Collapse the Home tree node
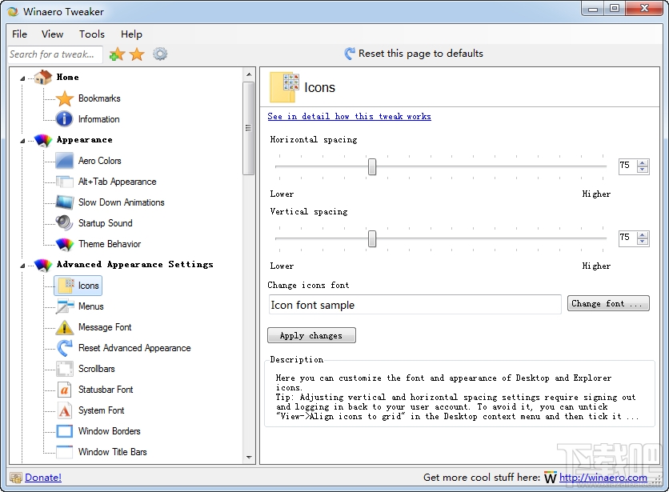Viewport: 669px width, 492px height. [x=22, y=78]
